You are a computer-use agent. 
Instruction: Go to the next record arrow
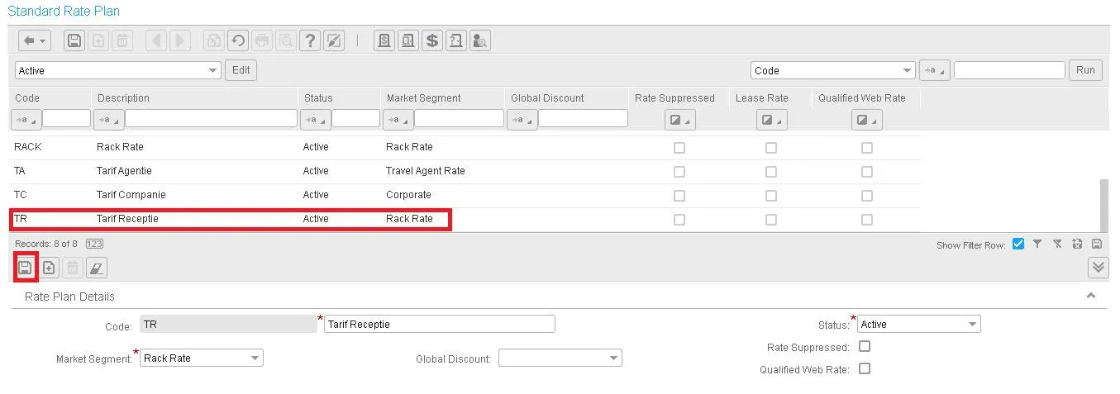pyautogui.click(x=179, y=40)
